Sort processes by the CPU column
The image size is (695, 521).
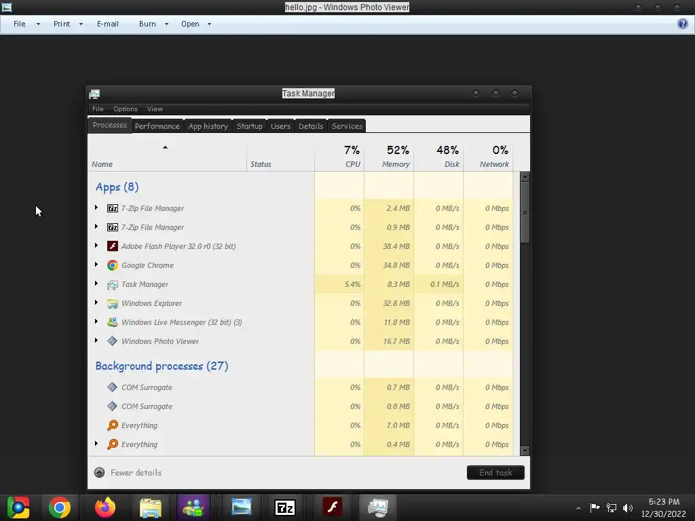coord(339,156)
